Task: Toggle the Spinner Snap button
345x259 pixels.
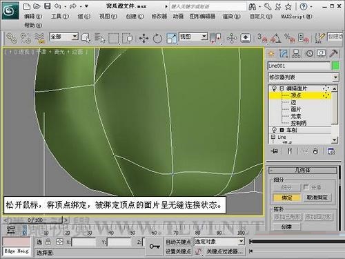Action: [303, 38]
